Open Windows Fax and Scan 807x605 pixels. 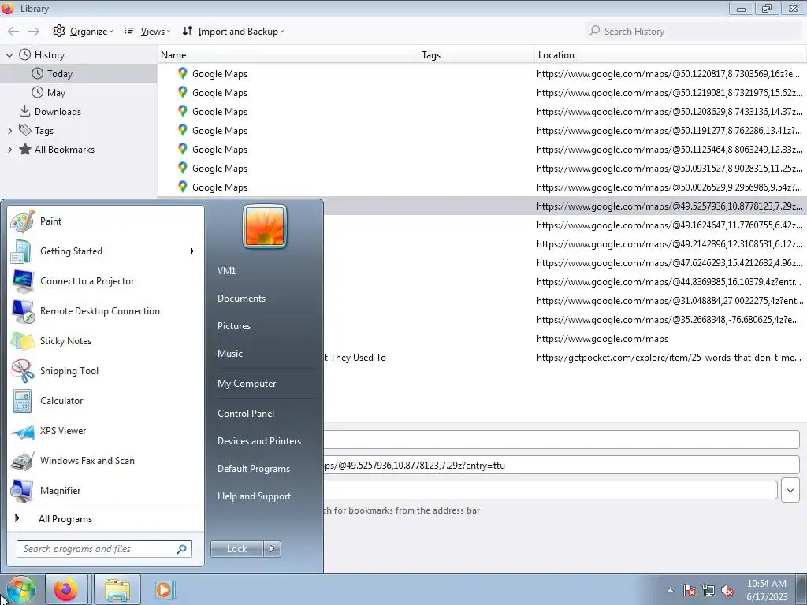[x=106, y=461]
